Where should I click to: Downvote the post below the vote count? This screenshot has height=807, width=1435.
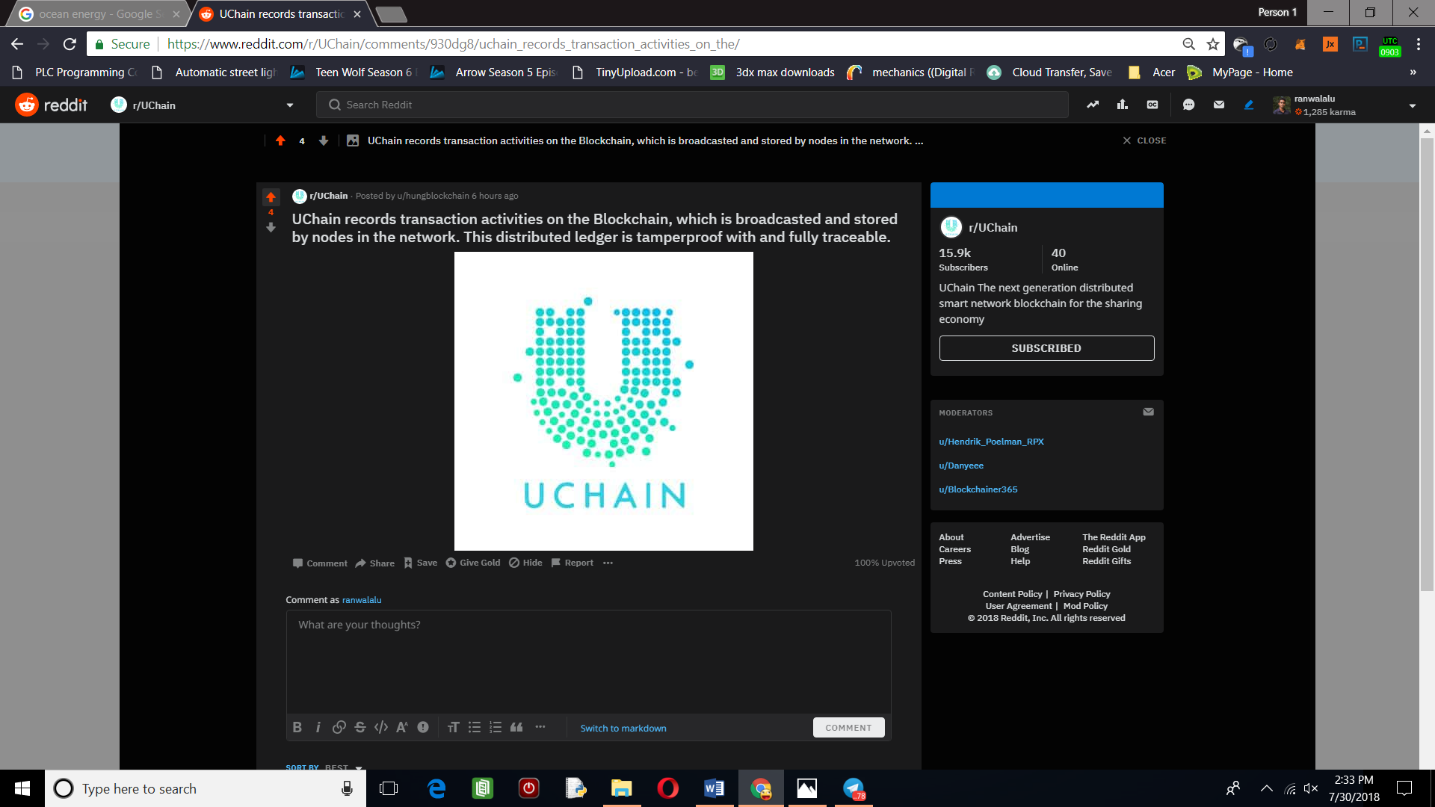(271, 227)
